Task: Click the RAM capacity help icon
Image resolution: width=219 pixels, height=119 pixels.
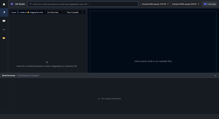Action: point(168,4)
